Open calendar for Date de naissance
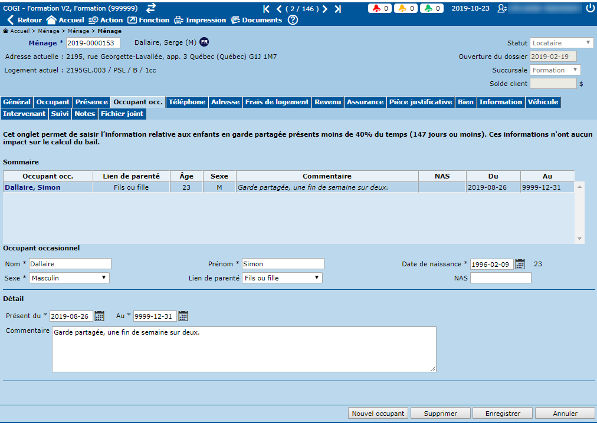Screen dimensions: 597x423 point(520,265)
